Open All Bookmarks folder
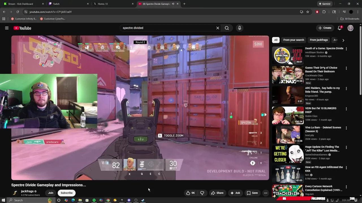 pos(350,19)
